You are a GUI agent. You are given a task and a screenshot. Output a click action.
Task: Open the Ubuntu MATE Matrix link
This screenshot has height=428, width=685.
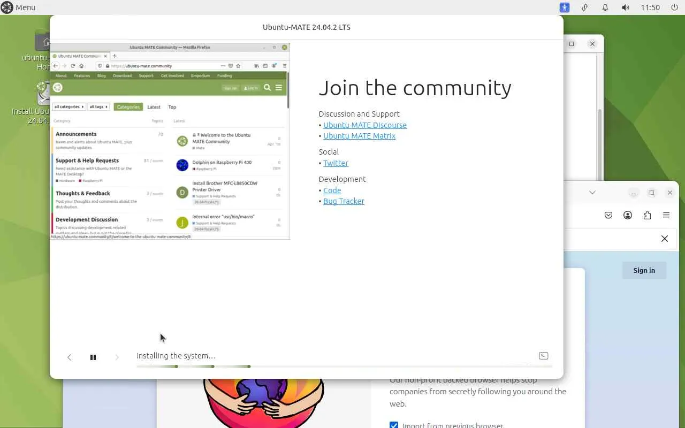(x=360, y=136)
